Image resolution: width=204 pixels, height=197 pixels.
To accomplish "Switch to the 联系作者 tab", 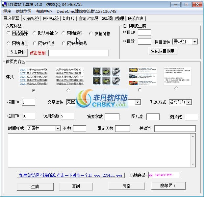I will (x=136, y=18).
